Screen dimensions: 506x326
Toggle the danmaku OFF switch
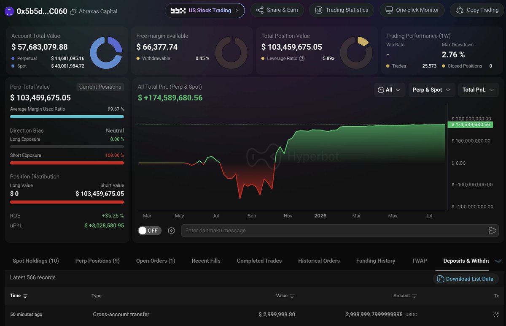pyautogui.click(x=150, y=231)
